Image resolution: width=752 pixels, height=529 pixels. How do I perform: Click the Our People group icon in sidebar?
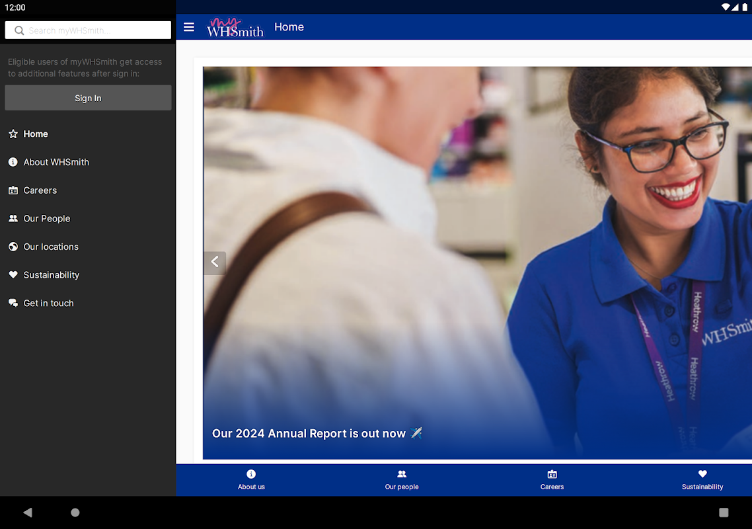point(13,218)
